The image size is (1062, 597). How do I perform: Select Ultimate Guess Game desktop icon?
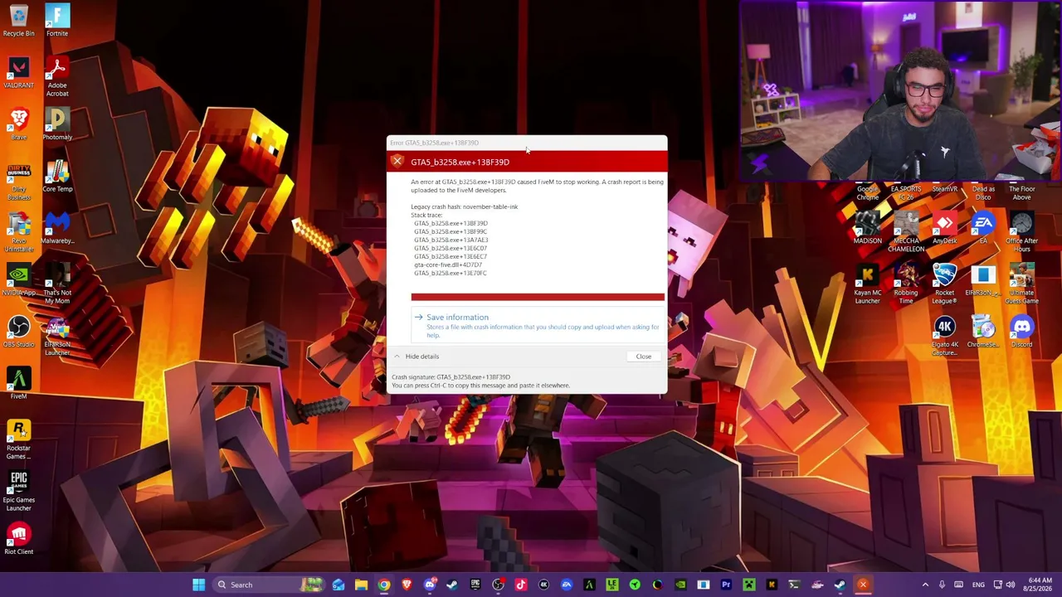point(1021,284)
